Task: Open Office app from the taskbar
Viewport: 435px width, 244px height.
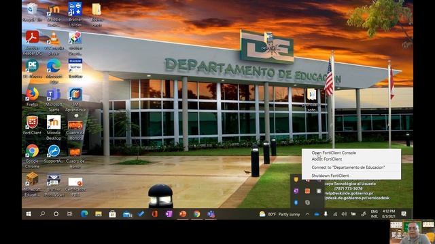Action: tap(155, 214)
